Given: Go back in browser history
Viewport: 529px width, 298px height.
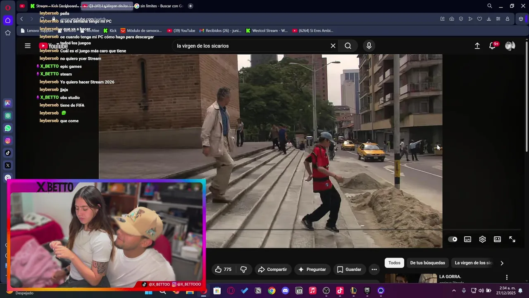Looking at the screenshot, I should [21, 19].
